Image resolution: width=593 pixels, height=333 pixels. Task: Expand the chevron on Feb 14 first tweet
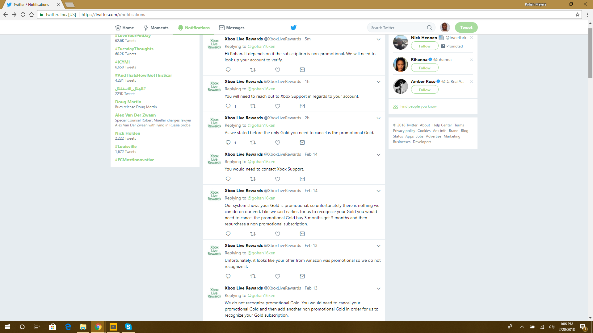[378, 154]
